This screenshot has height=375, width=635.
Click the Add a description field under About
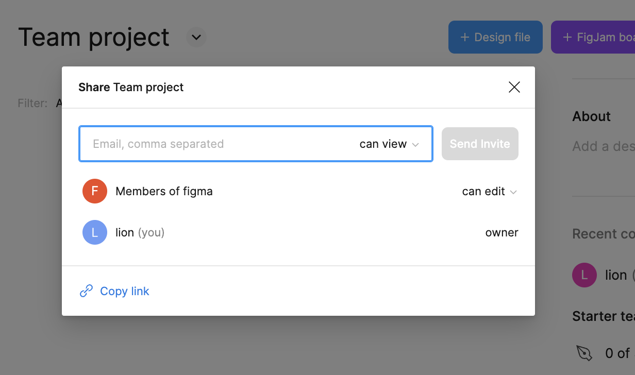[x=603, y=146]
